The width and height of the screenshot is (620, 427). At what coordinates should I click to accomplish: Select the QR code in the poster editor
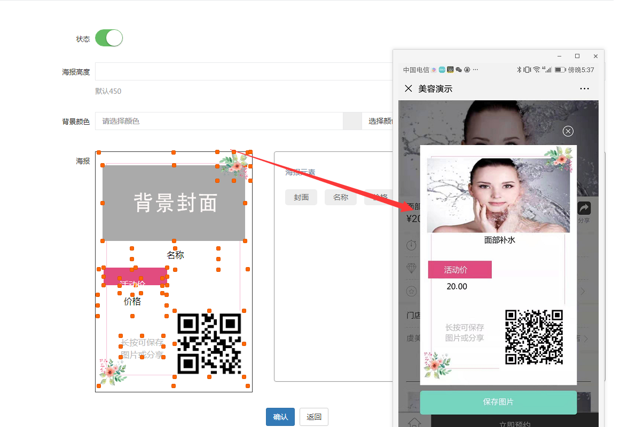click(x=209, y=343)
